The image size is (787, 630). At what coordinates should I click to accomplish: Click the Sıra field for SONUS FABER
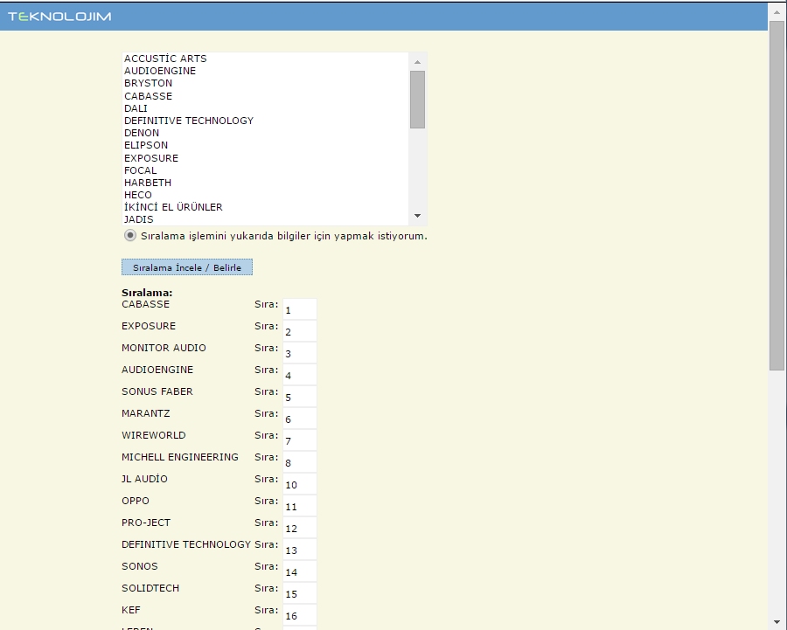[x=300, y=396]
